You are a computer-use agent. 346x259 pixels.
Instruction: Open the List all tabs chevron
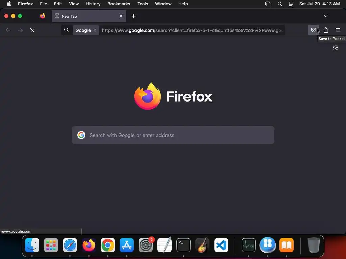point(326,16)
